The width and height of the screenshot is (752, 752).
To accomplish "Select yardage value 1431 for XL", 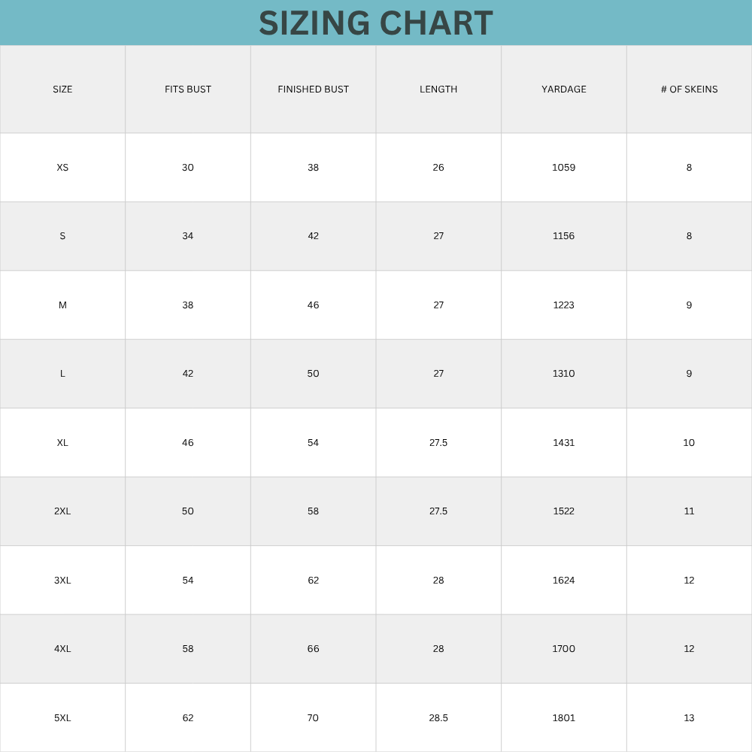I will click(564, 443).
